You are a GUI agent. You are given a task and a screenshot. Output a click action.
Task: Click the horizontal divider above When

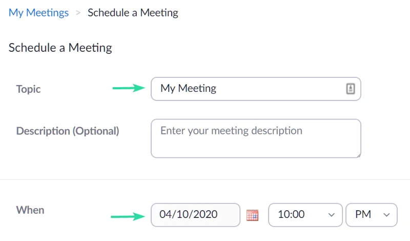[205, 179]
